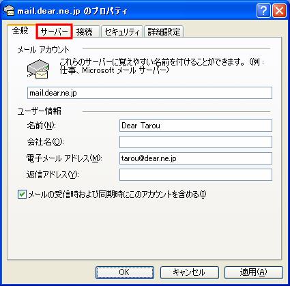This screenshot has height=286, width=290.
Task: Click the title bar mail account icon
Action: pyautogui.click(x=9, y=11)
